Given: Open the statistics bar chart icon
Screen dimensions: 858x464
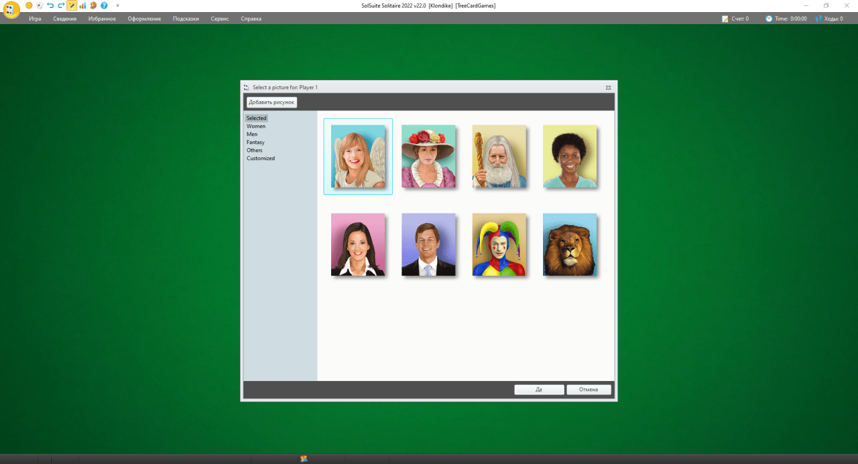Looking at the screenshot, I should (82, 5).
